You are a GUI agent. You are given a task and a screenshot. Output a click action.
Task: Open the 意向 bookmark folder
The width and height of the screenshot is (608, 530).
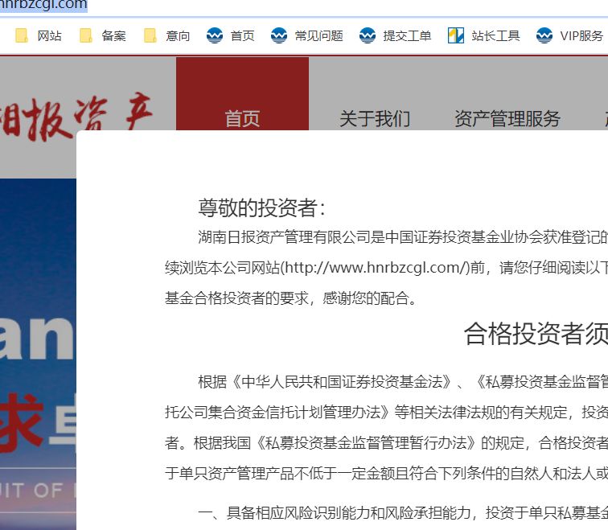167,35
